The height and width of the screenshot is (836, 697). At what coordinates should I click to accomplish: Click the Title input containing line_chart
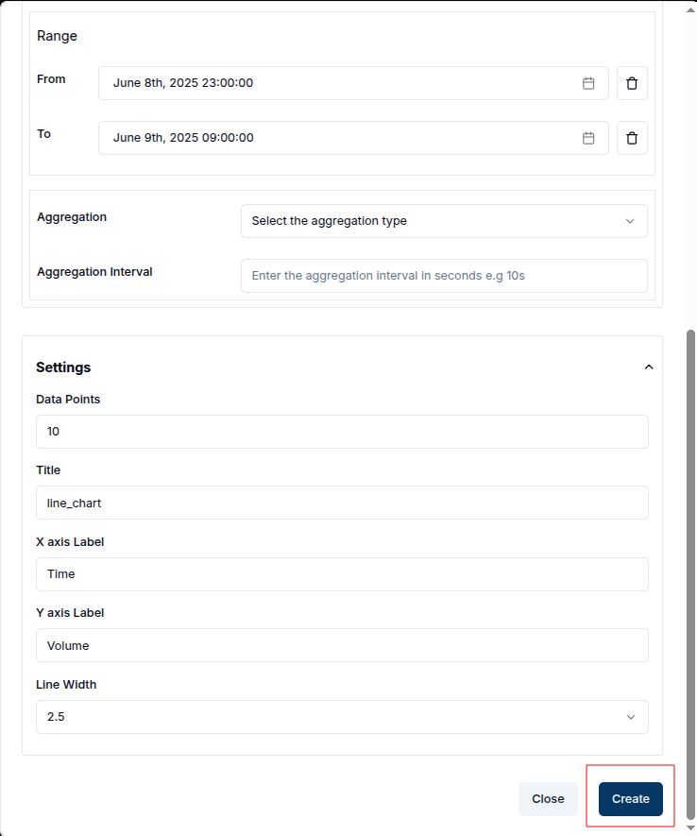[x=342, y=503]
